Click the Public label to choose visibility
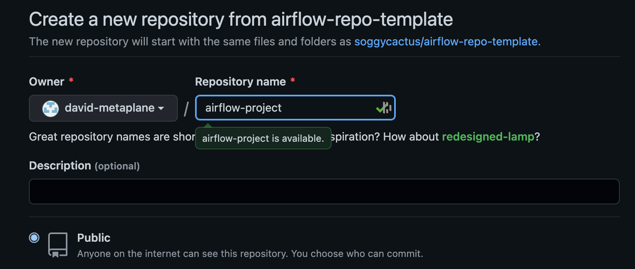 (x=94, y=238)
